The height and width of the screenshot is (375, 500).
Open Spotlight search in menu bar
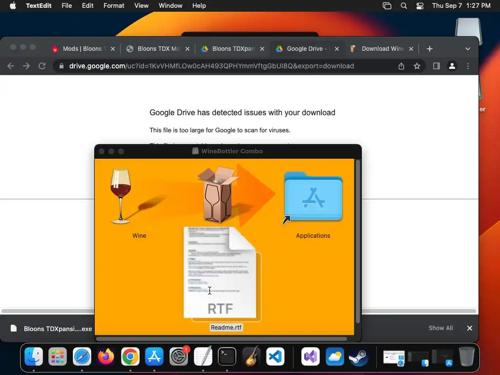tap(404, 6)
